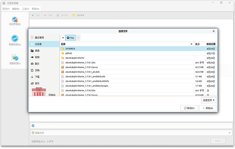Screen dimensions: 235x149
Task: Expand the 镜像文件 combo box arrow
Action: coord(229,133)
